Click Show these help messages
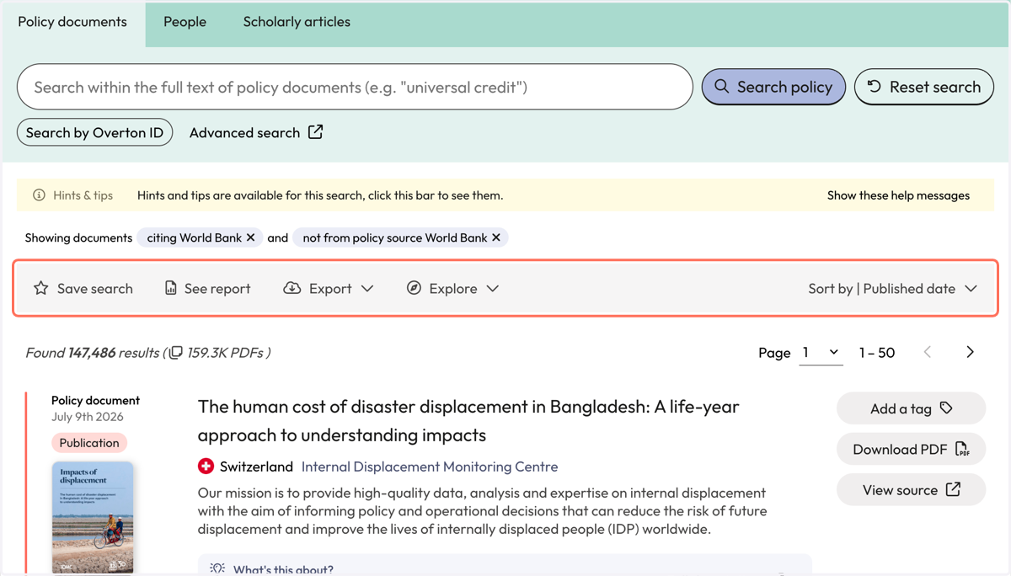The height and width of the screenshot is (576, 1011). click(x=898, y=195)
